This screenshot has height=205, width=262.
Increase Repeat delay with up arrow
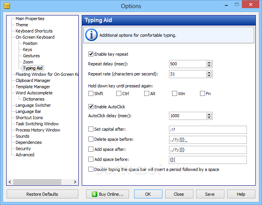[209, 62]
